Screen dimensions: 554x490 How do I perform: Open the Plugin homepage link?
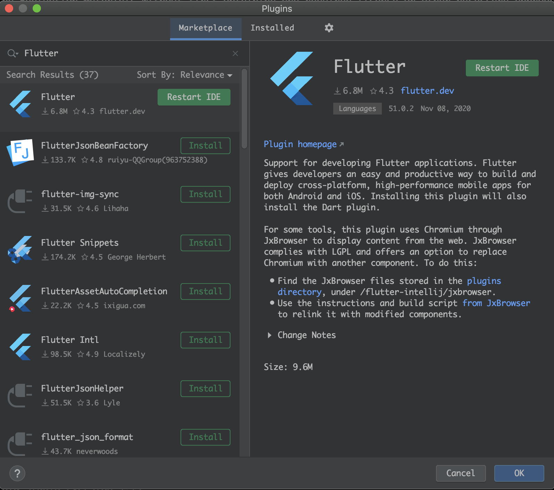(x=300, y=144)
